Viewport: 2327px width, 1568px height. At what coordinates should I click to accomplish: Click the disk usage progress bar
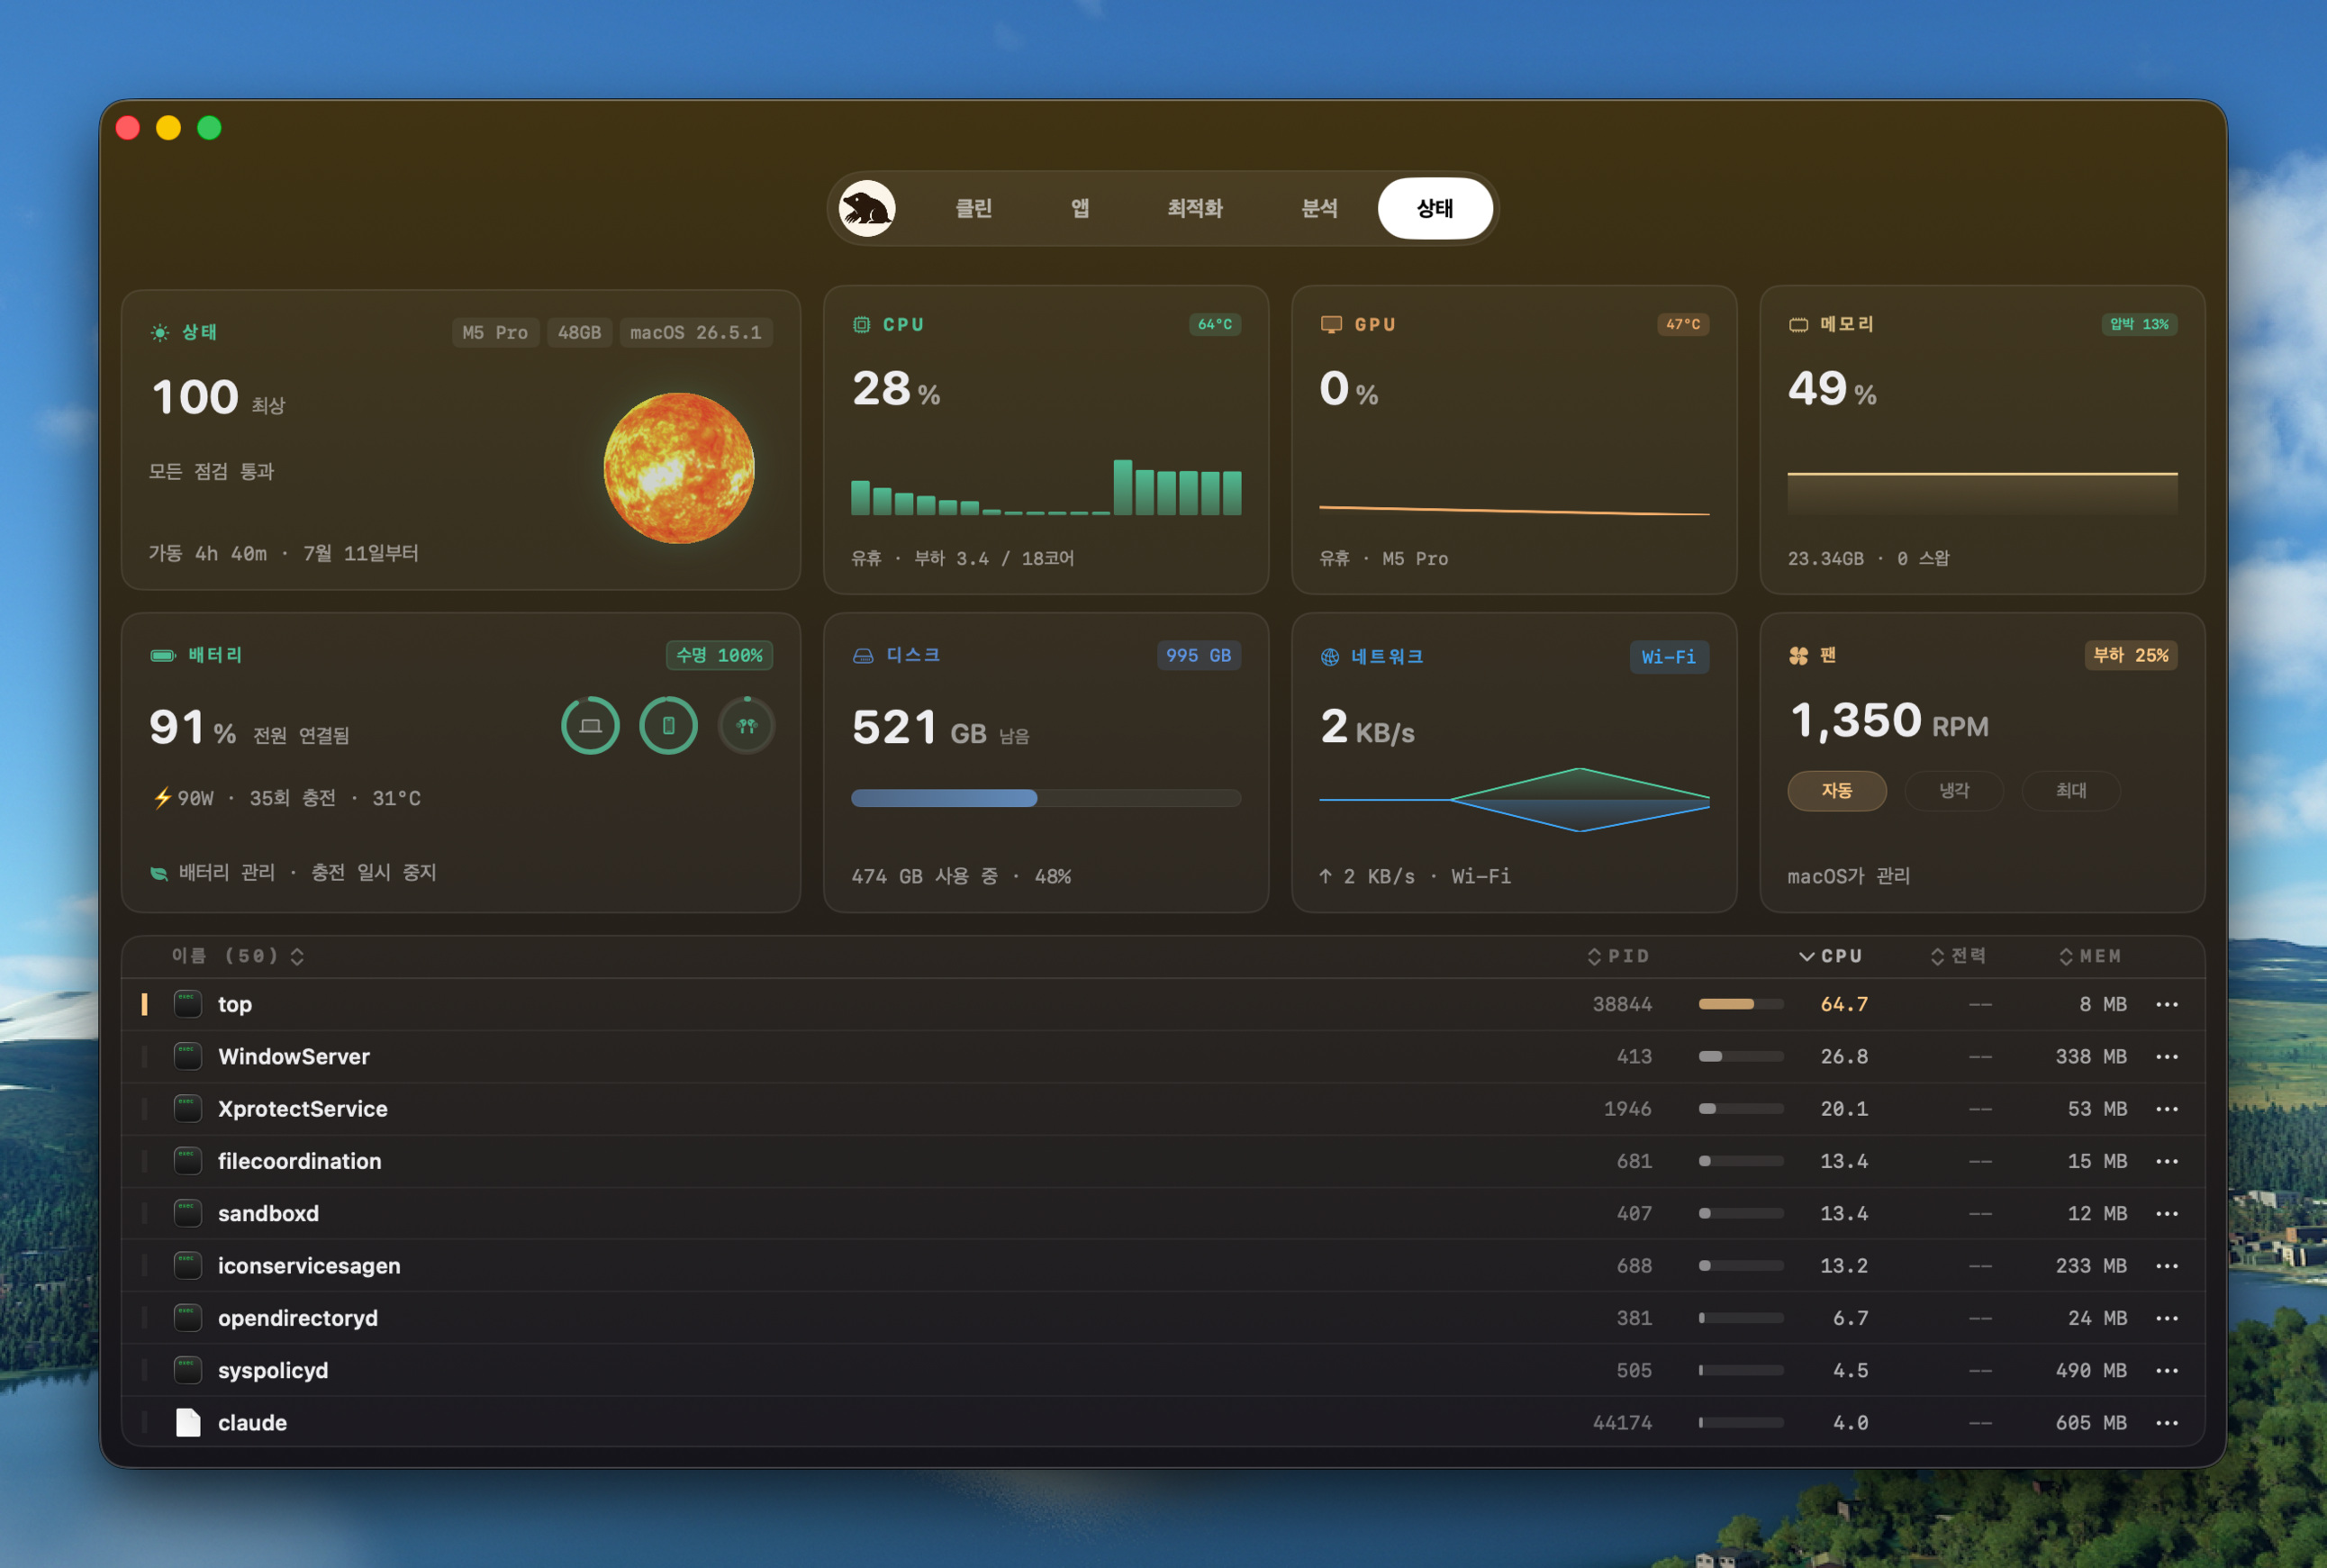(x=1046, y=798)
